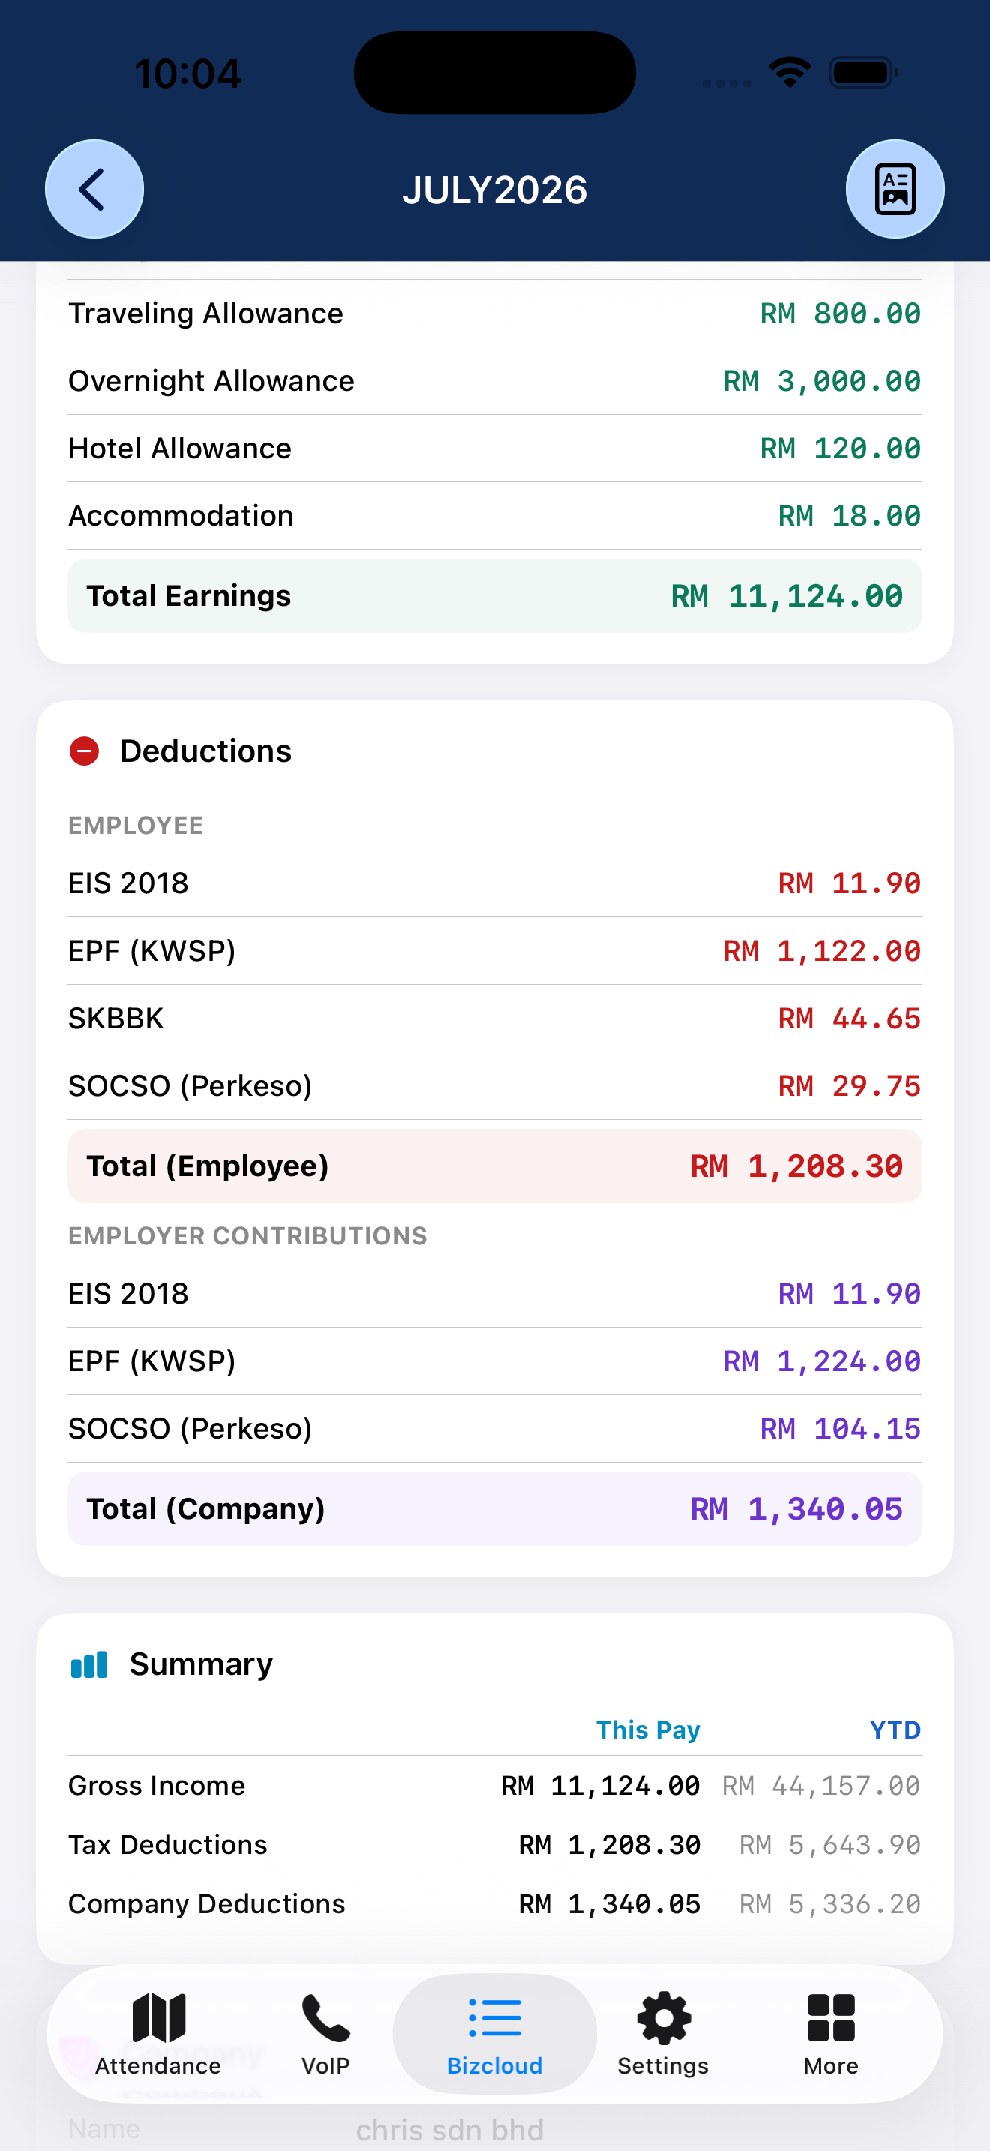Switch to the VoIP tab
The image size is (990, 2151).
[325, 2034]
